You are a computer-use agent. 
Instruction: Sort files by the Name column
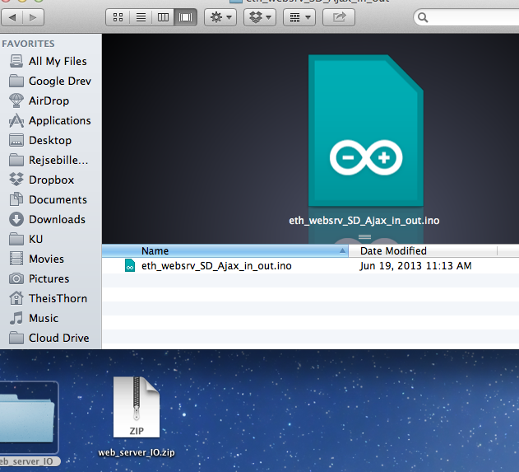coord(225,251)
